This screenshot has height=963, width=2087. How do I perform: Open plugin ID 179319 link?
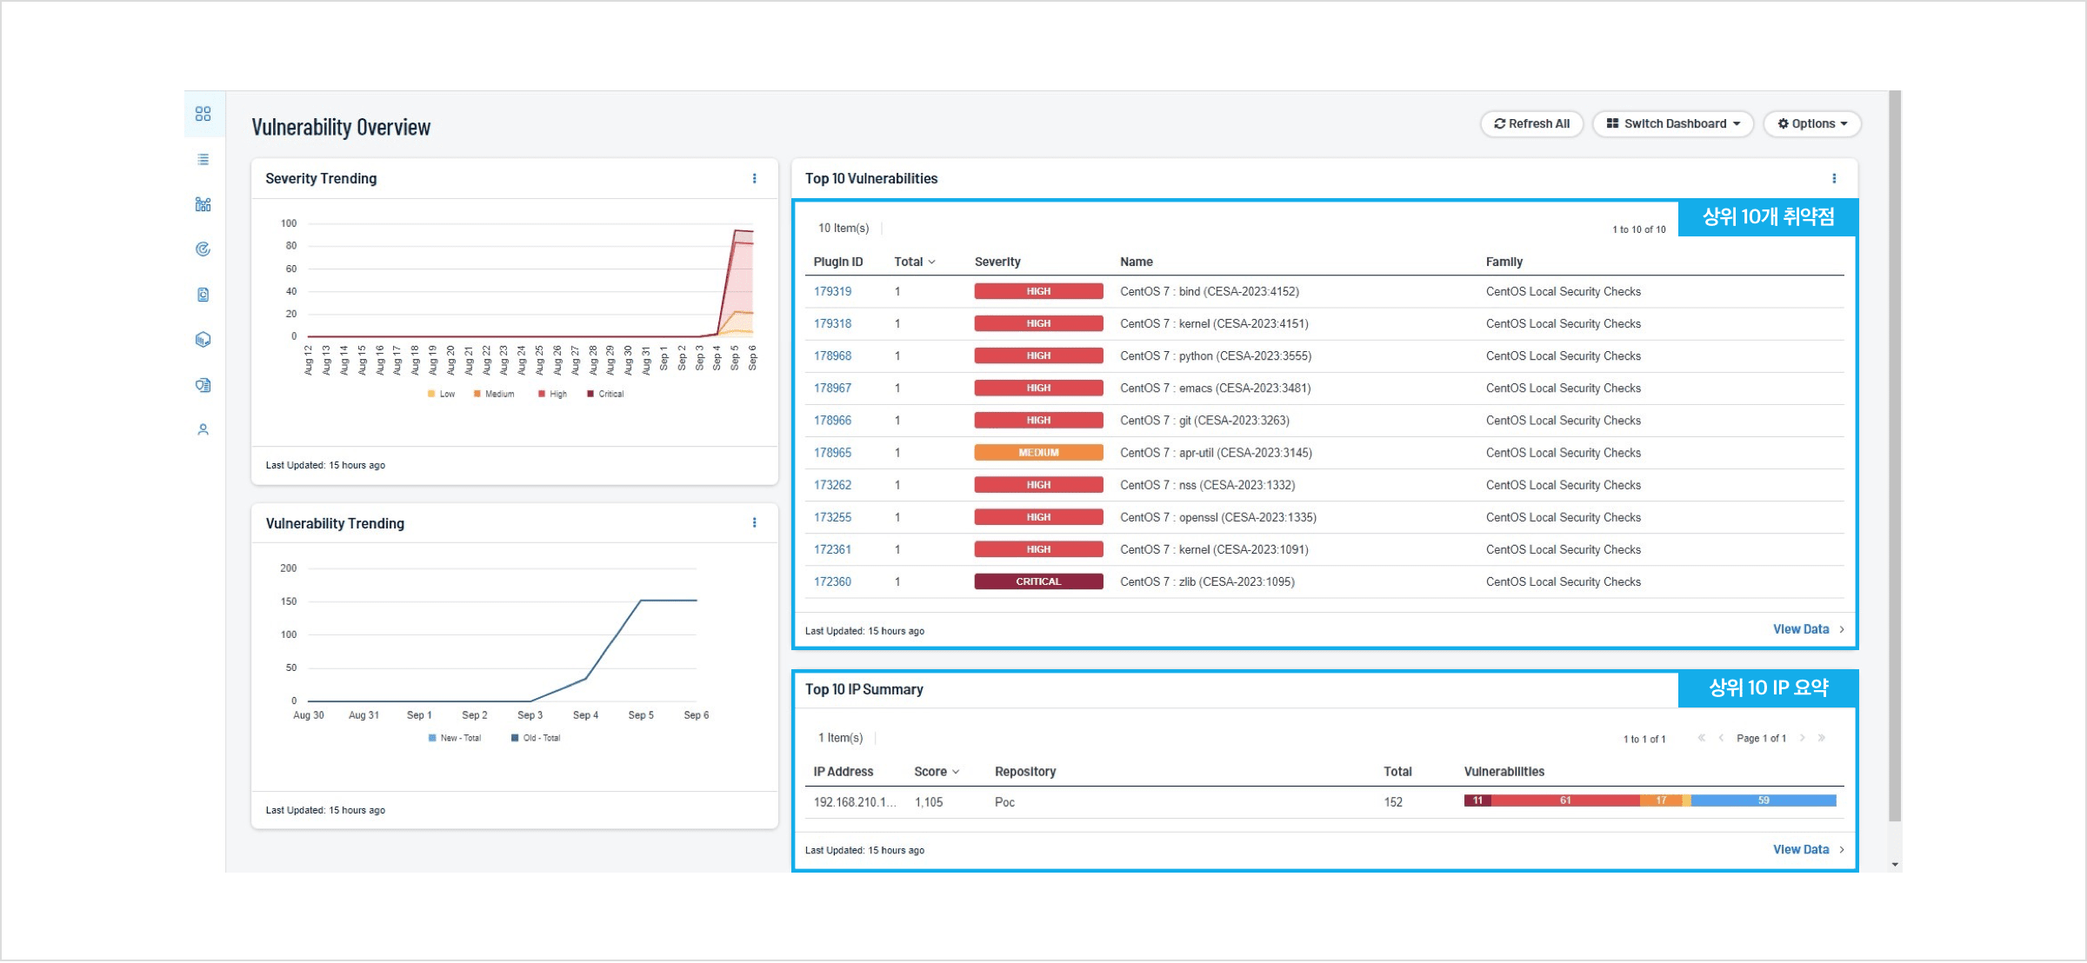(x=832, y=292)
